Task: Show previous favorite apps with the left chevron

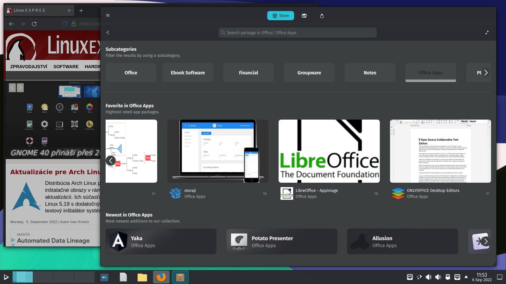Action: 111,161
